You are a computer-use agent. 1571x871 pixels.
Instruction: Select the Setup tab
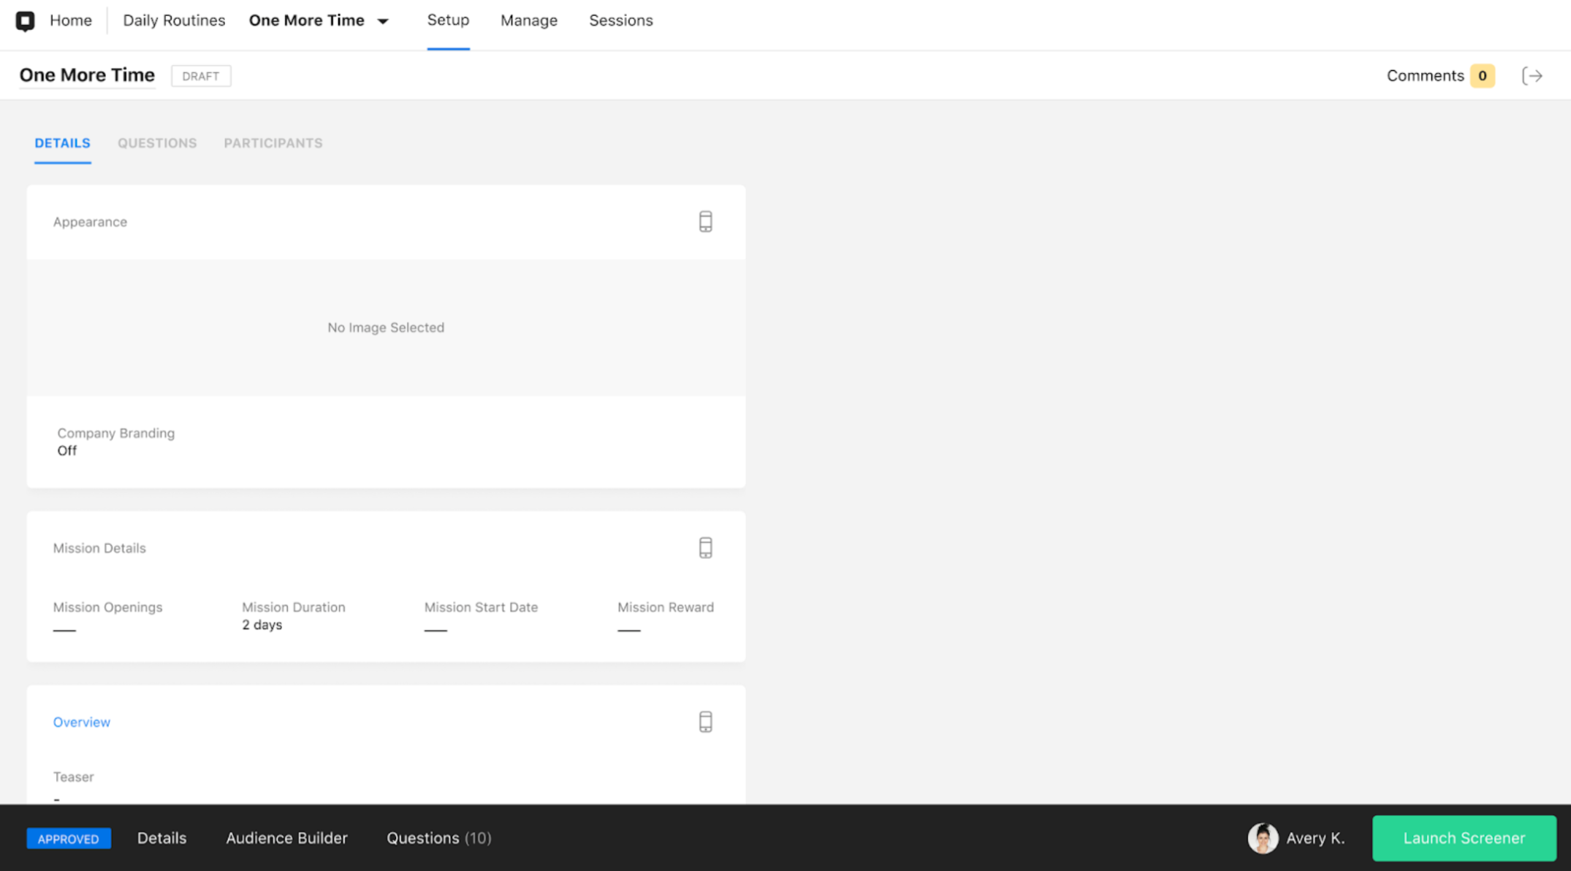pyautogui.click(x=448, y=20)
